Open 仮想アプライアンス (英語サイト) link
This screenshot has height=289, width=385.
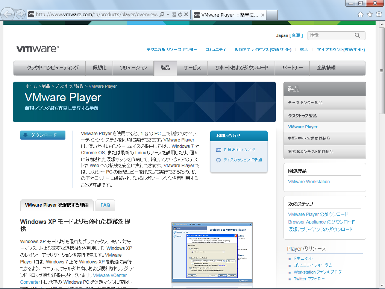[263, 50]
